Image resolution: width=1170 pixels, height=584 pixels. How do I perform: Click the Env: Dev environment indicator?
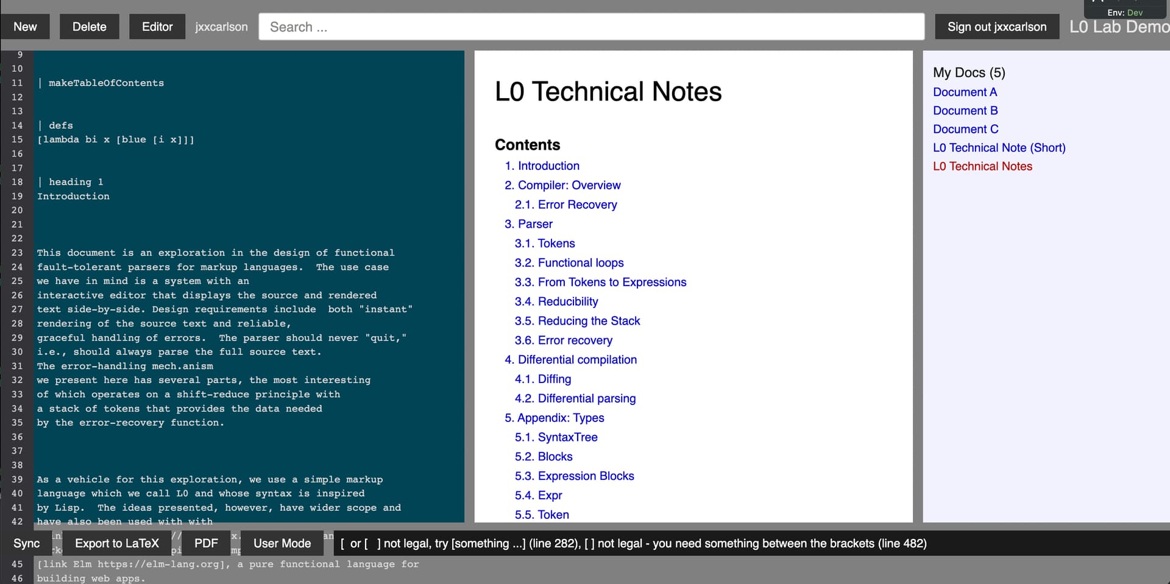point(1124,12)
